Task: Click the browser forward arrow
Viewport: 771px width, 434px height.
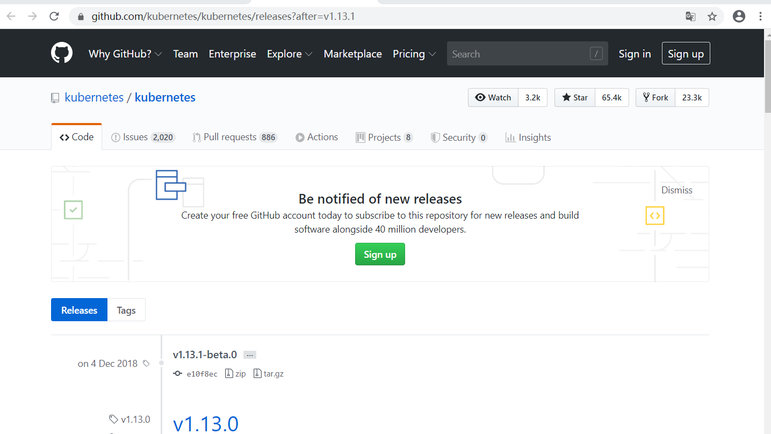Action: [x=32, y=17]
